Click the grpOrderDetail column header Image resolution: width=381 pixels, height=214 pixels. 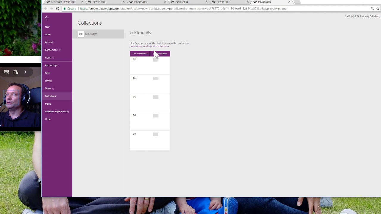pos(160,54)
